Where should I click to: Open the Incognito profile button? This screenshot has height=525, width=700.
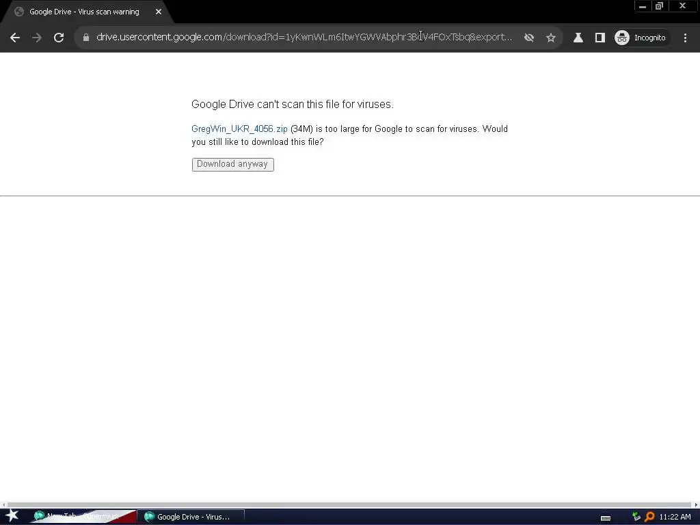641,38
